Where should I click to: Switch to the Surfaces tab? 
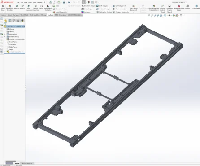(x=16, y=15)
